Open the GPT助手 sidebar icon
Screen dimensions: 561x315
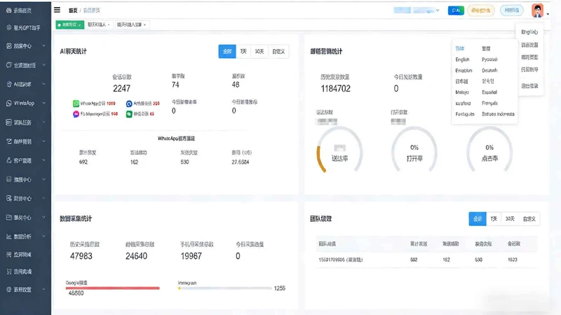[x=9, y=27]
